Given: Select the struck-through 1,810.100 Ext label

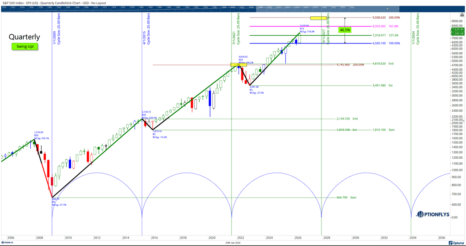Looking at the screenshot, I should 346,130.
